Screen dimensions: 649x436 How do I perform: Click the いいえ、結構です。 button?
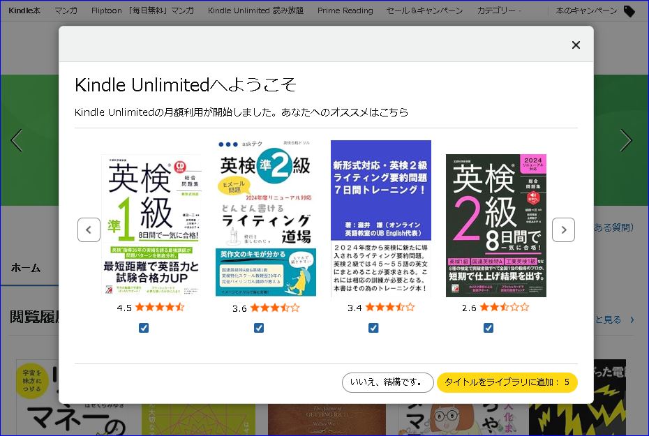point(387,382)
